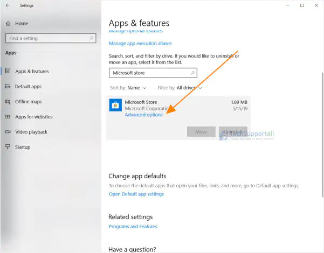Click the Change app defaults heading
This screenshot has width=324, height=253.
click(137, 176)
